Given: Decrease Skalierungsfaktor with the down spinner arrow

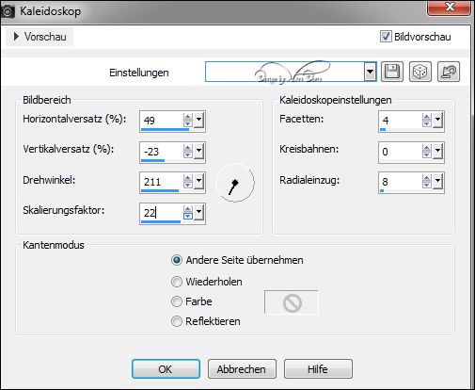Looking at the screenshot, I should click(x=188, y=217).
